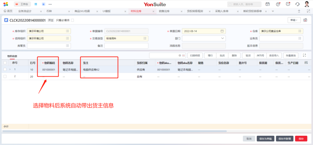Image resolution: width=313 pixels, height=145 pixels.
Task: Select the checkbox for row 2
Action: (x=5, y=76)
